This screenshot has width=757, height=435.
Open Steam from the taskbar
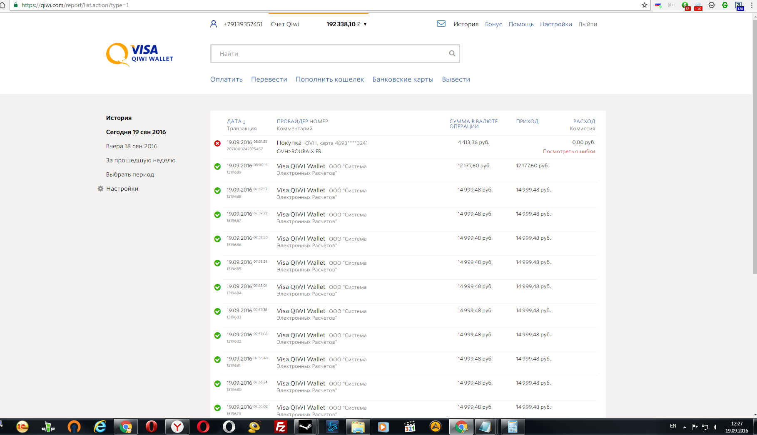[x=306, y=427]
